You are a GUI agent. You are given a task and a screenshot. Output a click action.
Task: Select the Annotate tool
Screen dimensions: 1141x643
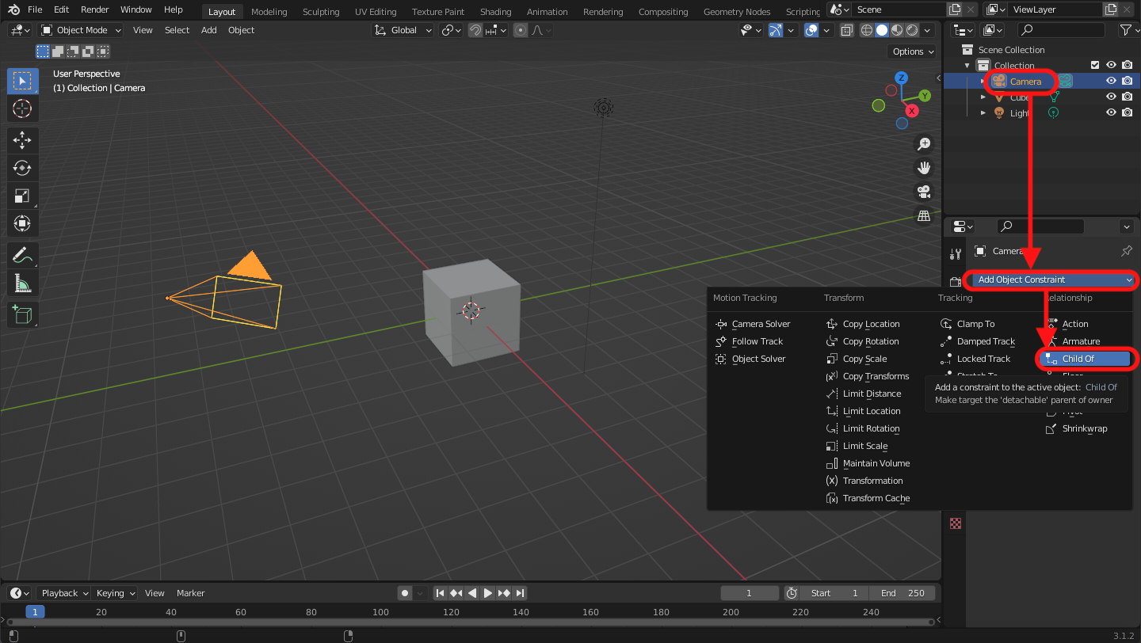coord(22,255)
